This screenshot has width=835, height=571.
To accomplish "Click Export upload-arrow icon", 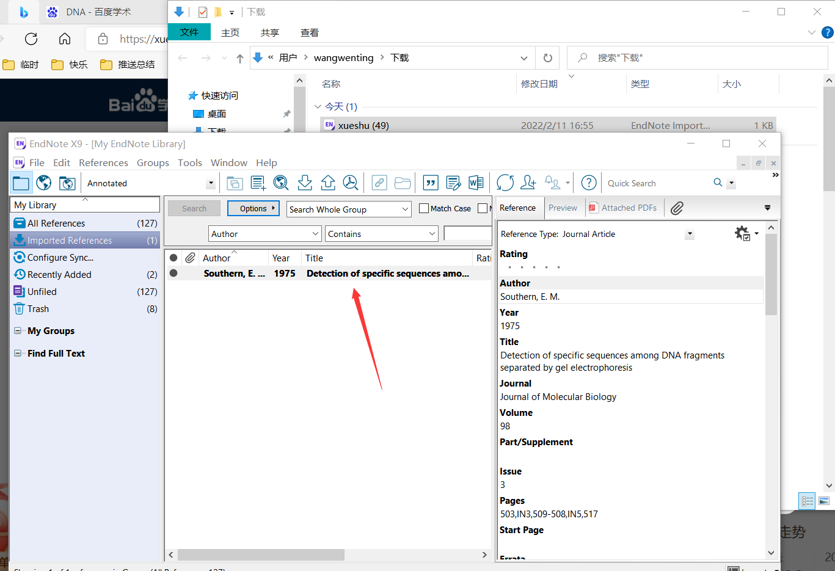I will coord(328,183).
